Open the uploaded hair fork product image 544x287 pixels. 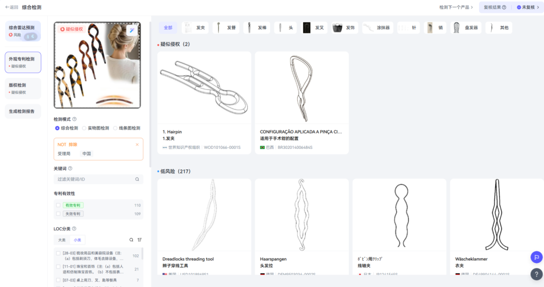[97, 65]
